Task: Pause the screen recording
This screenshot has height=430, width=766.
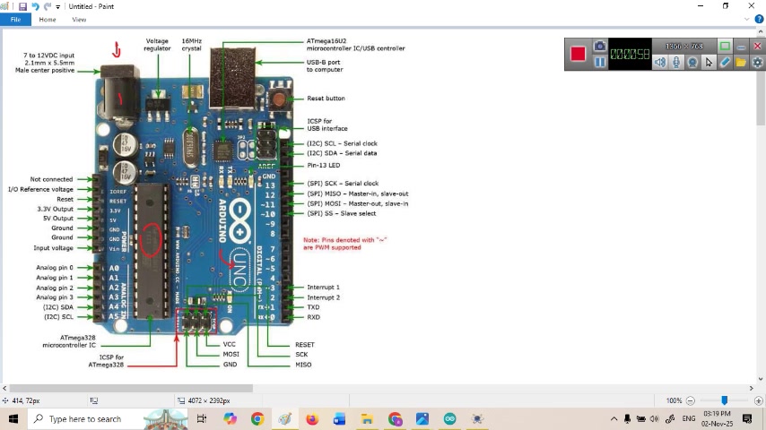Action: [600, 63]
